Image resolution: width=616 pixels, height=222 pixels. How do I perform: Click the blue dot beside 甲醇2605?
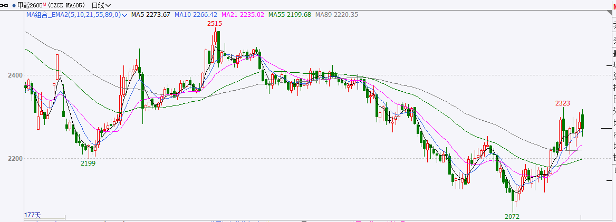tap(14, 5)
